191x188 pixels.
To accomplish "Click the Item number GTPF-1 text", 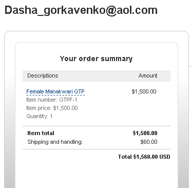I will (52, 100).
